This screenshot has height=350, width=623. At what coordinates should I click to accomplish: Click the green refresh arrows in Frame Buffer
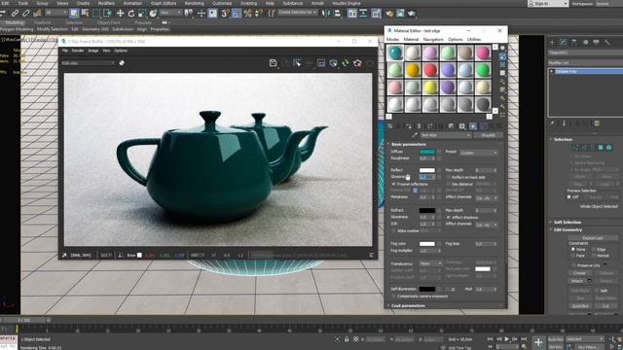click(x=346, y=62)
